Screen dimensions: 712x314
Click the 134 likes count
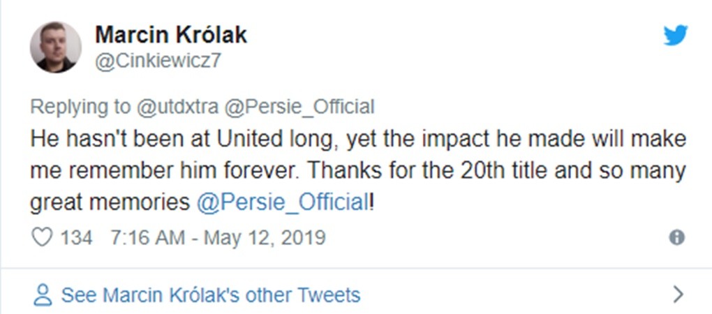[76, 238]
